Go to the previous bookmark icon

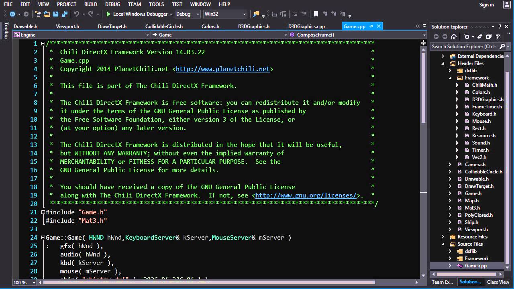click(325, 14)
